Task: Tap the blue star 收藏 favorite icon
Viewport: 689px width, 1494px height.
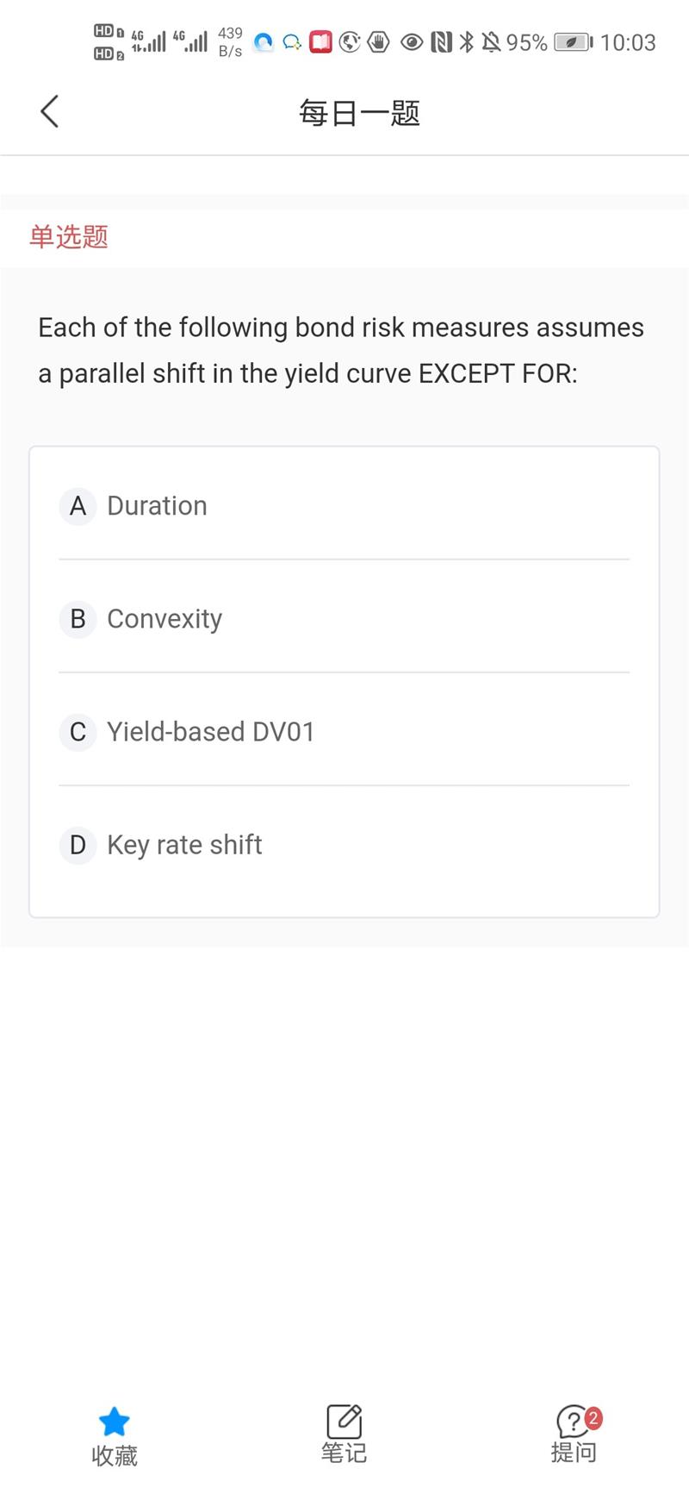Action: pyautogui.click(x=114, y=1422)
